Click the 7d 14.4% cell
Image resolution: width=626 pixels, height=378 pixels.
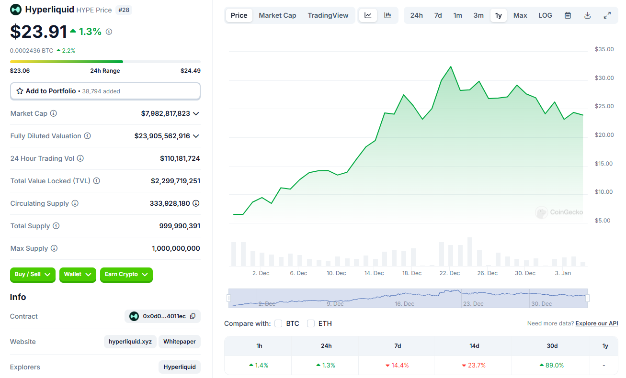point(397,365)
